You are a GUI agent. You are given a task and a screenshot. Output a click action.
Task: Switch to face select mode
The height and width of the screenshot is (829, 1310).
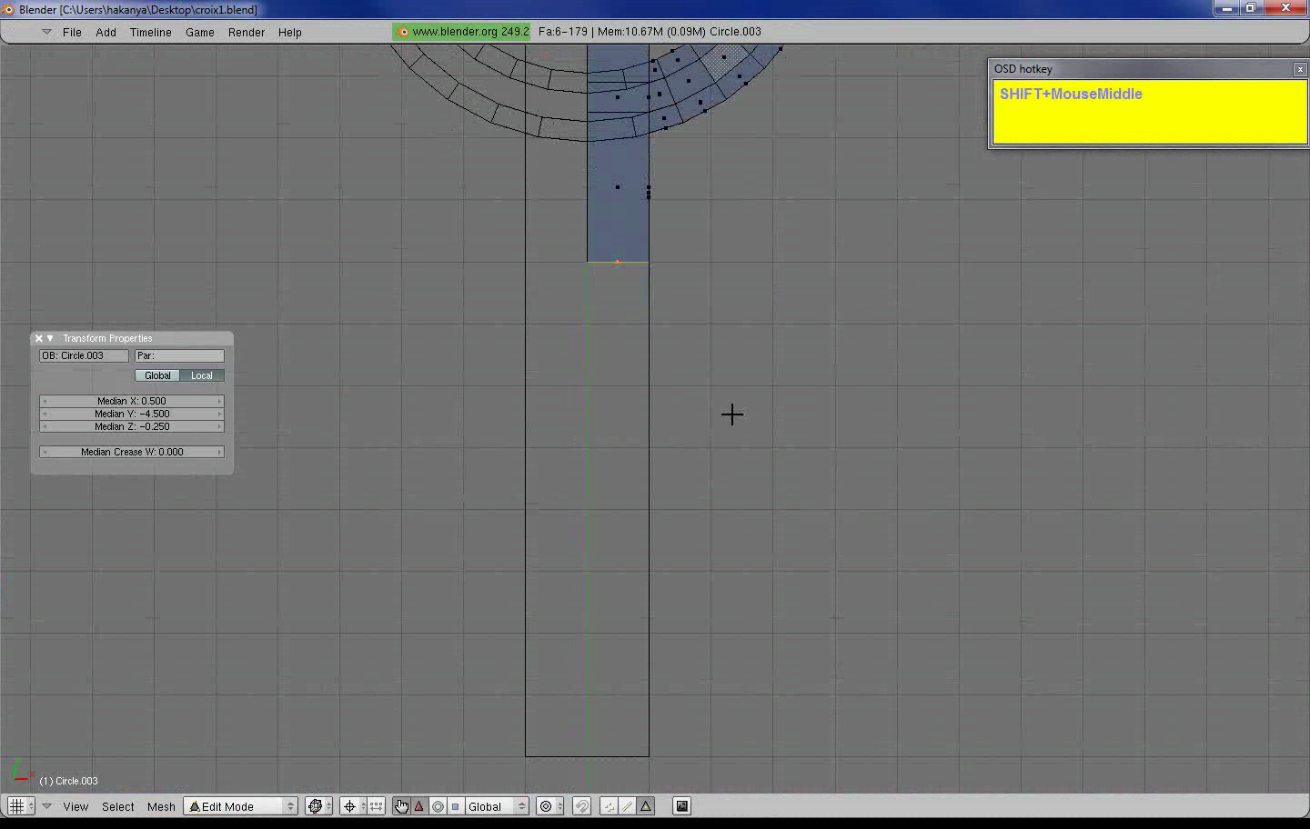click(x=645, y=806)
